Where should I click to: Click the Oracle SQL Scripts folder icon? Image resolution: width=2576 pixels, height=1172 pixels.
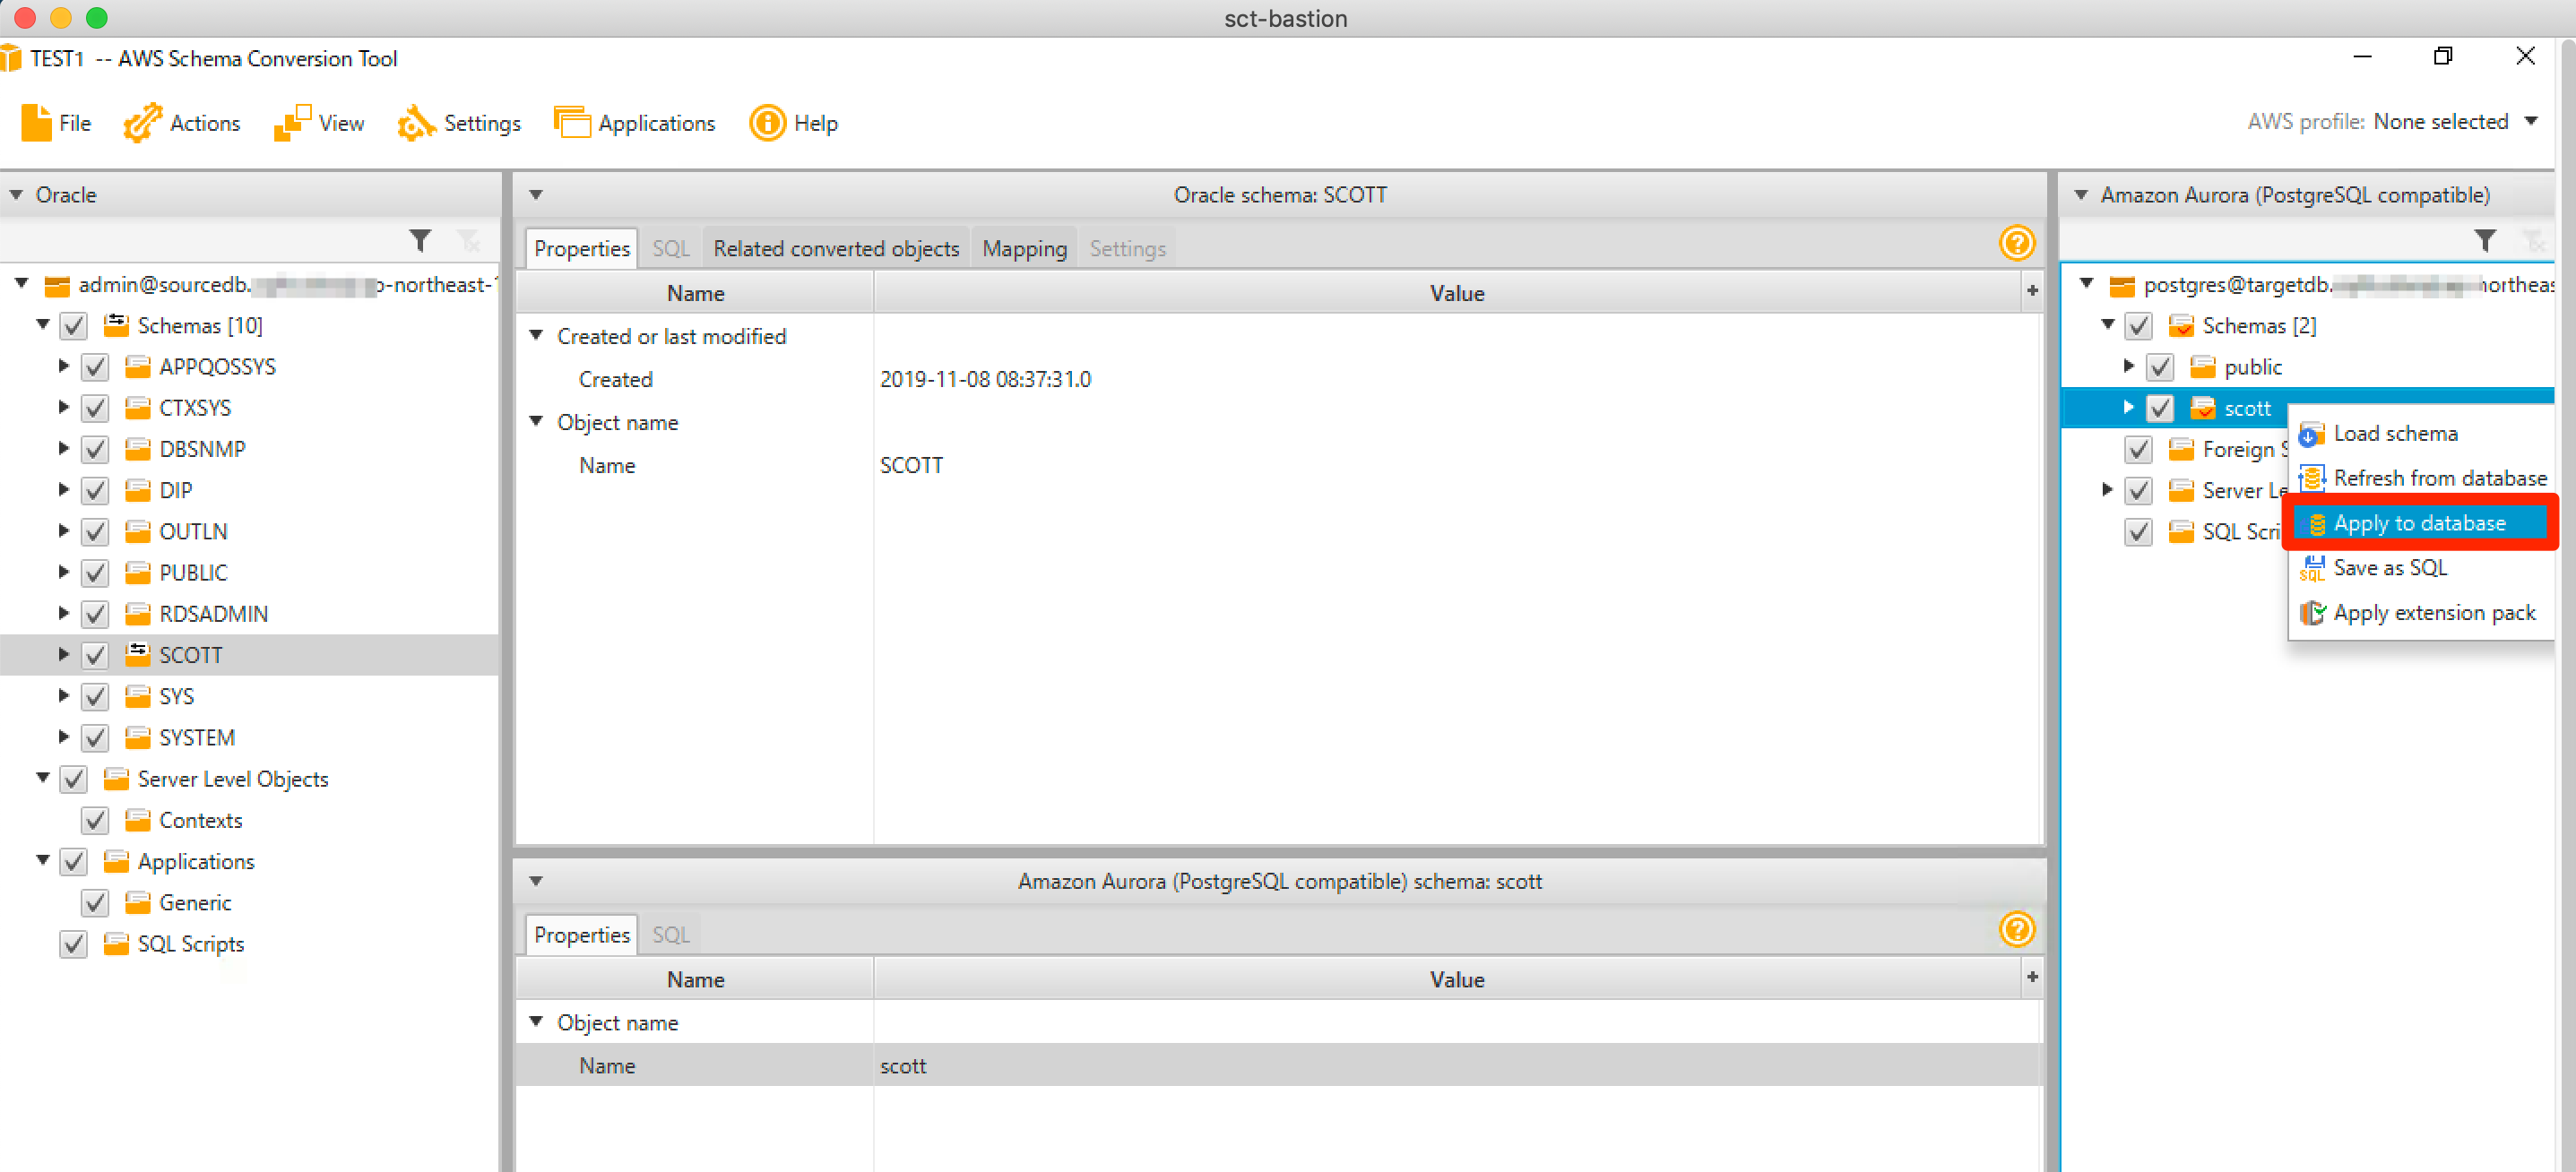(116, 943)
